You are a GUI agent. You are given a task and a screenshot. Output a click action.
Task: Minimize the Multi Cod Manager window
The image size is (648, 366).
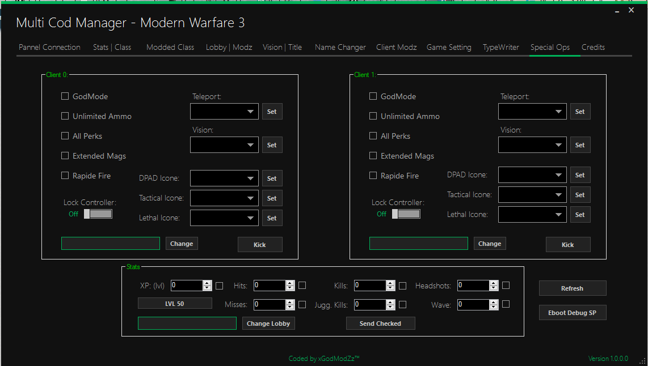[617, 11]
